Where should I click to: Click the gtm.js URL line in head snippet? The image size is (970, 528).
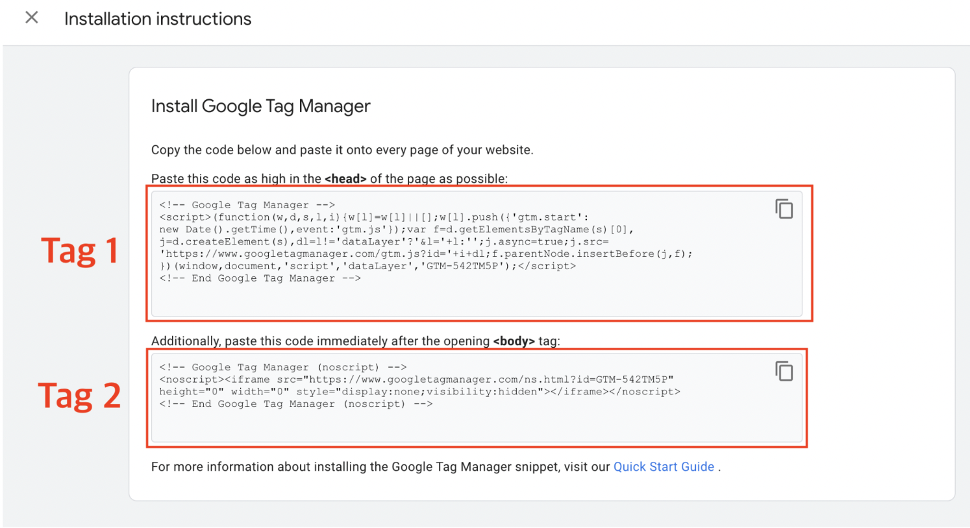tap(425, 254)
